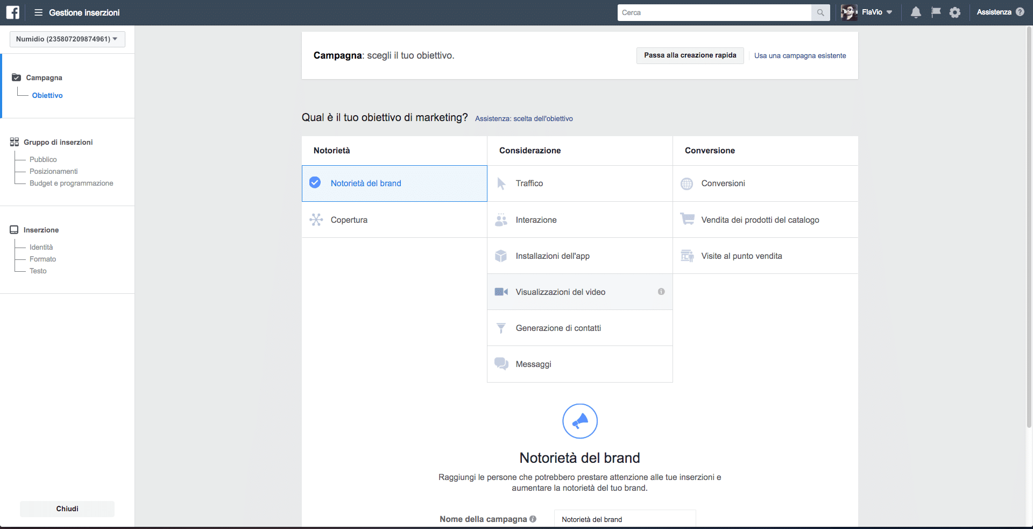Select the Generazione di contatti funnel icon

pos(501,328)
